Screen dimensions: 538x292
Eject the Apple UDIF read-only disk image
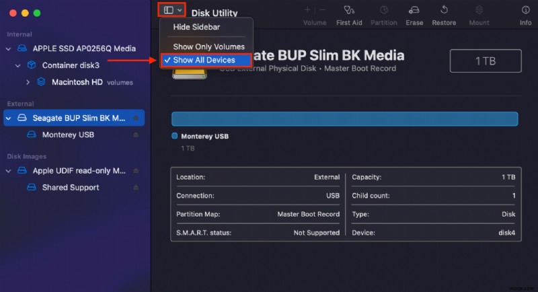pyautogui.click(x=136, y=170)
